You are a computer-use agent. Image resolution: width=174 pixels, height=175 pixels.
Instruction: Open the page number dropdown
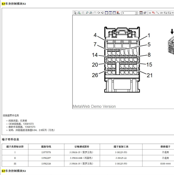click(136, 13)
